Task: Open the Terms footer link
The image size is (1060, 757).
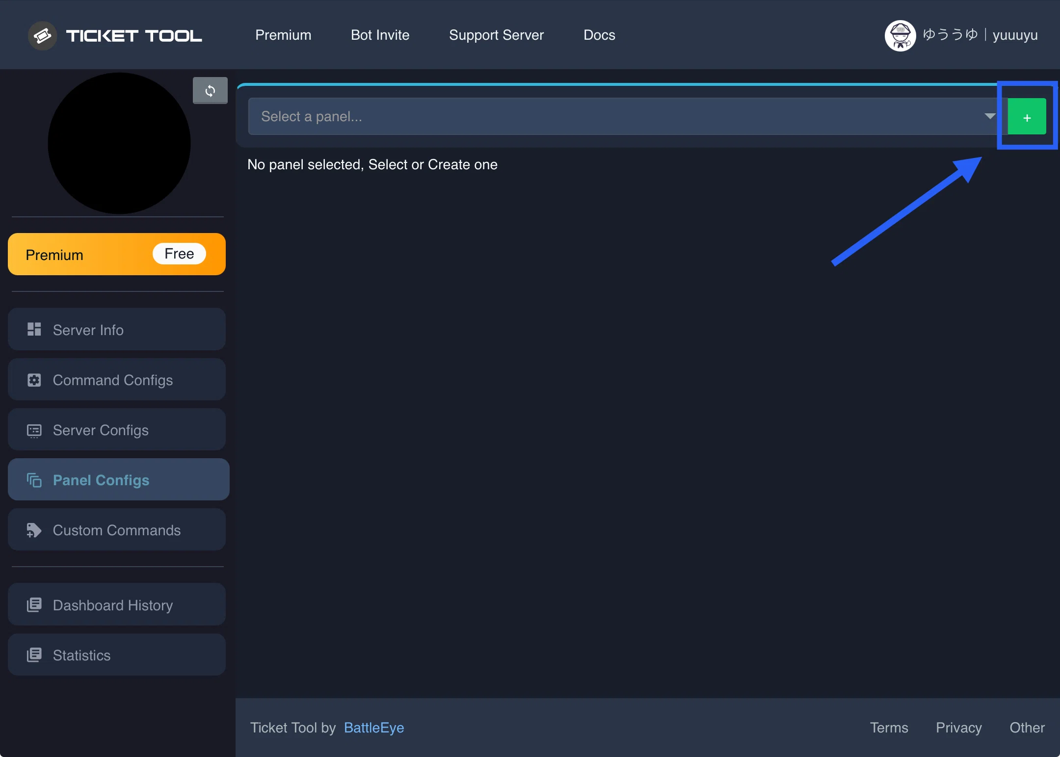Action: pos(889,728)
